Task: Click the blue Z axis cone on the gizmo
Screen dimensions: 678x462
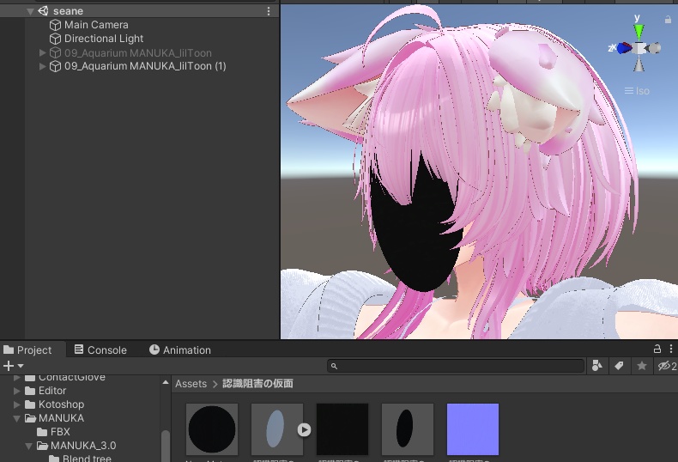Action: [625, 48]
